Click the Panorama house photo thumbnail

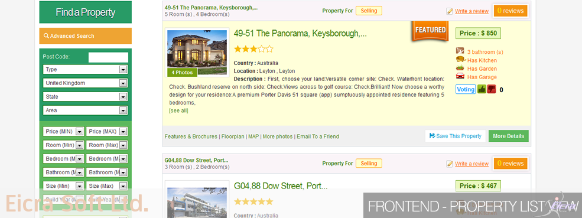(197, 53)
